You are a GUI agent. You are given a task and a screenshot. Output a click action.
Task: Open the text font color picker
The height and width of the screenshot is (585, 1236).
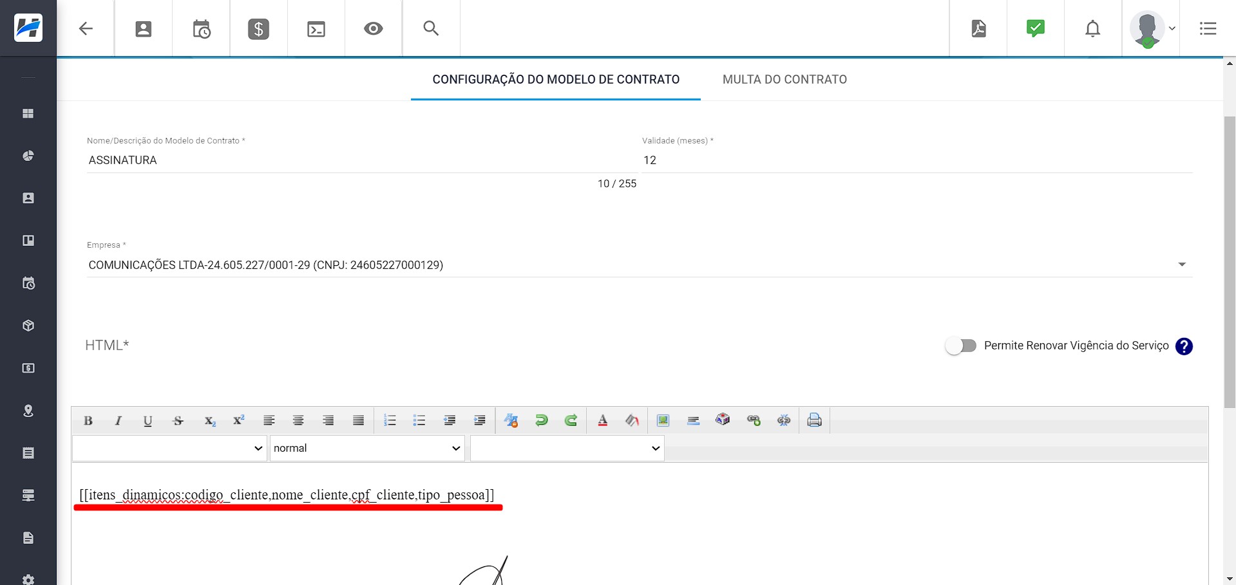(603, 420)
